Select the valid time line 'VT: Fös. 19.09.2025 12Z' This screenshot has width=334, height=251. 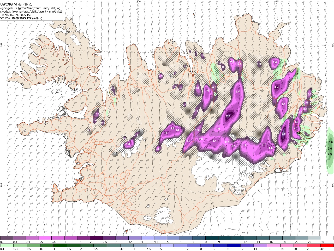16,18
